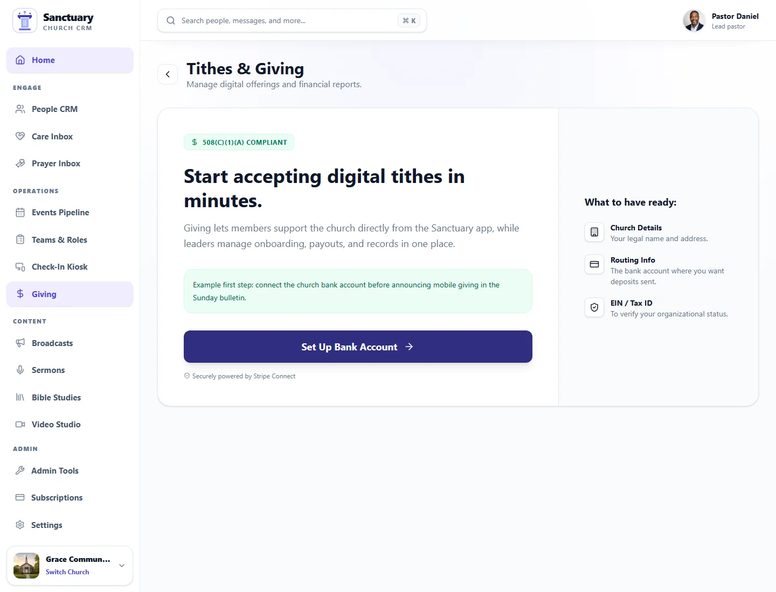Click the 'What to have ready:' text
Viewport: 776px width, 592px height.
click(x=630, y=202)
